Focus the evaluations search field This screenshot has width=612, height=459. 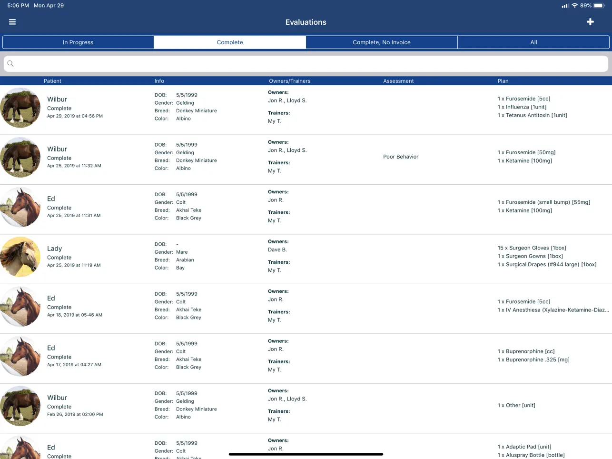(x=306, y=63)
